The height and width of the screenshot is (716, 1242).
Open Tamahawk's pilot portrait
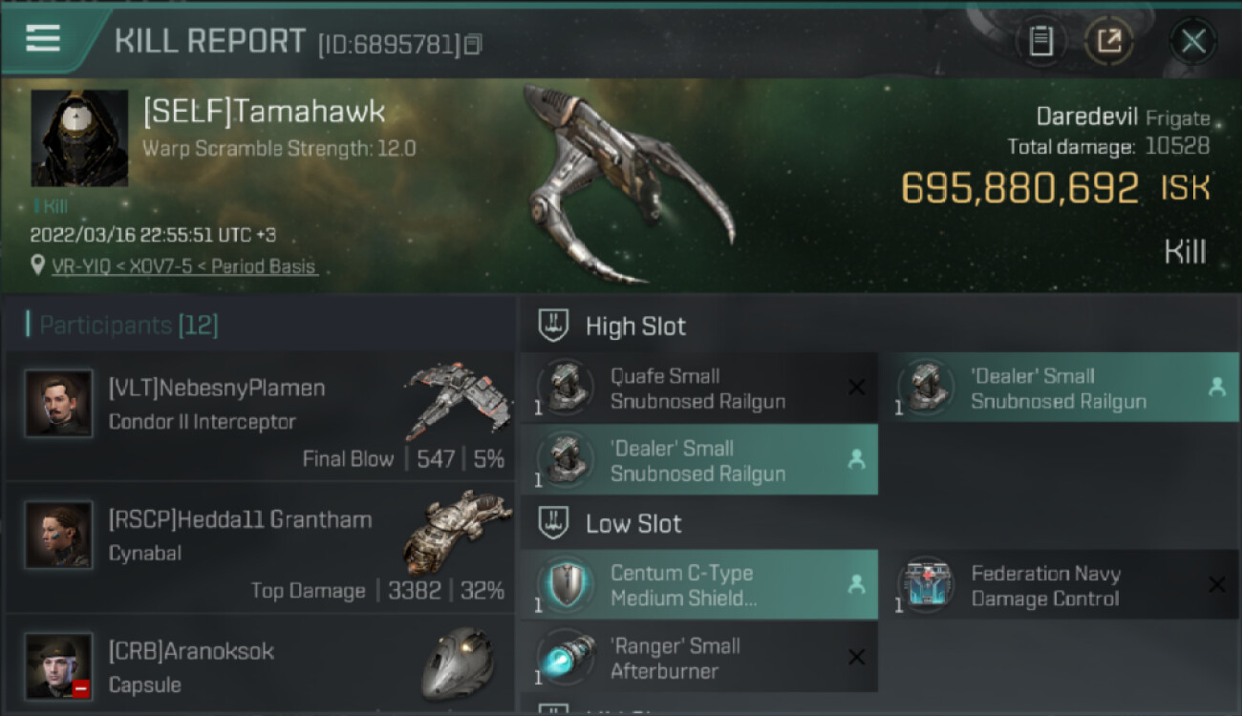coord(79,138)
